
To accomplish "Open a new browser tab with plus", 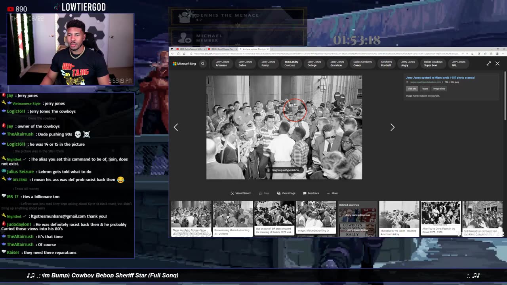I will pos(272,49).
